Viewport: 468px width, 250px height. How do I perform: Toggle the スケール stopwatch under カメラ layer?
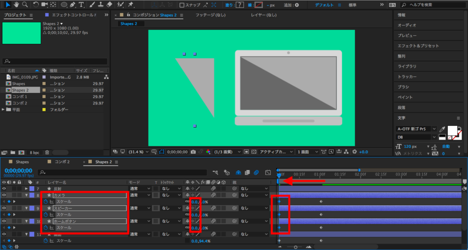click(46, 201)
